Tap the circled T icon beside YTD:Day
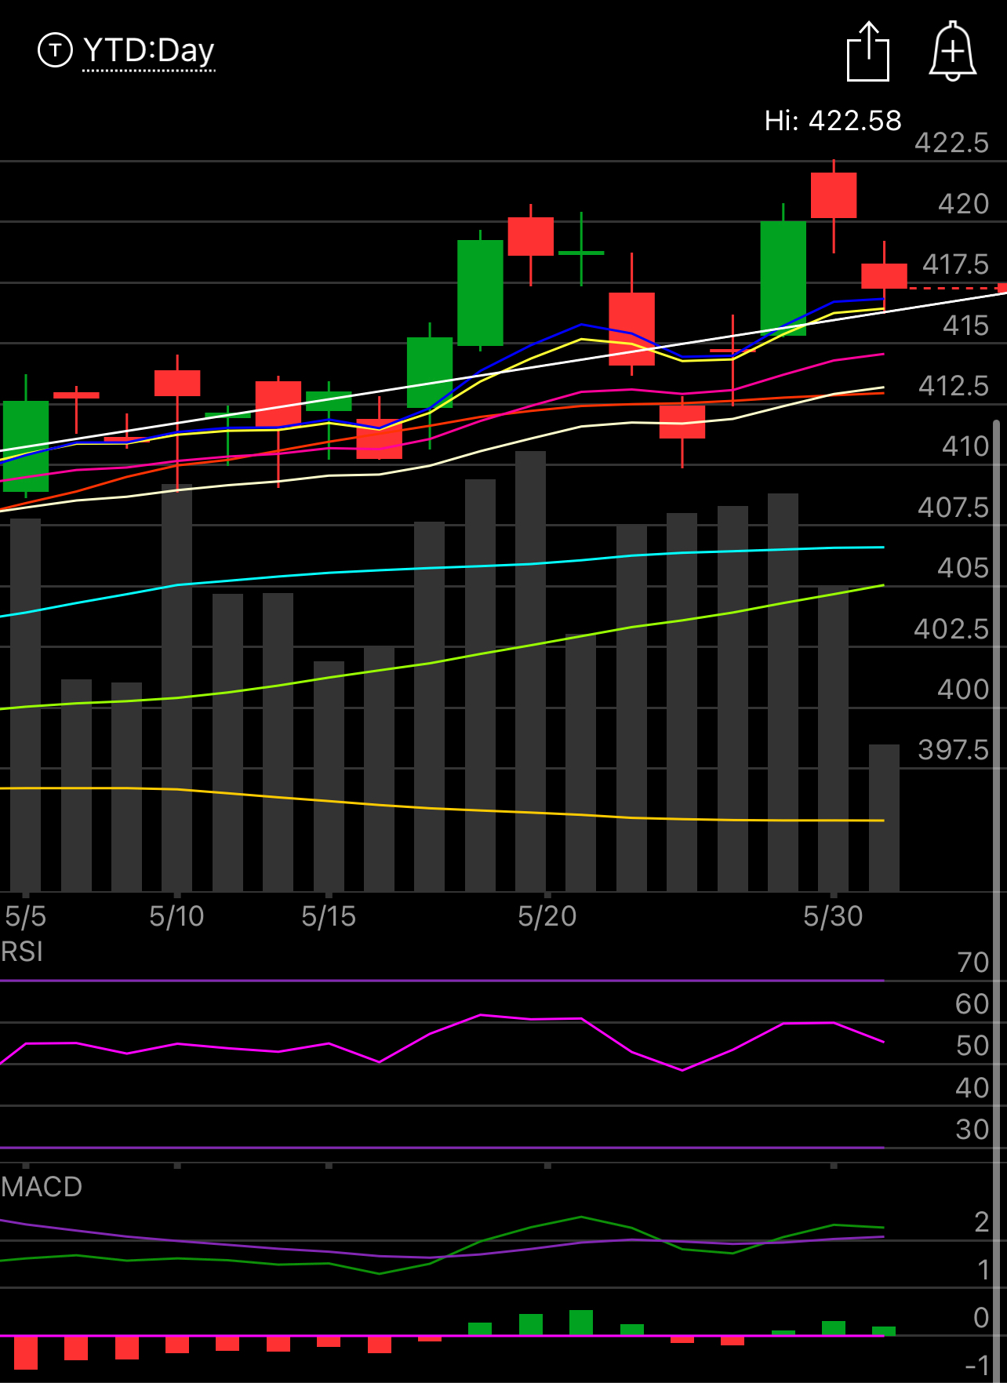The image size is (1007, 1383). 55,50
